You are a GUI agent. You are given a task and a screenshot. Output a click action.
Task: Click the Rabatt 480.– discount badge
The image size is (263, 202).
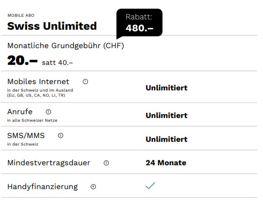click(139, 23)
